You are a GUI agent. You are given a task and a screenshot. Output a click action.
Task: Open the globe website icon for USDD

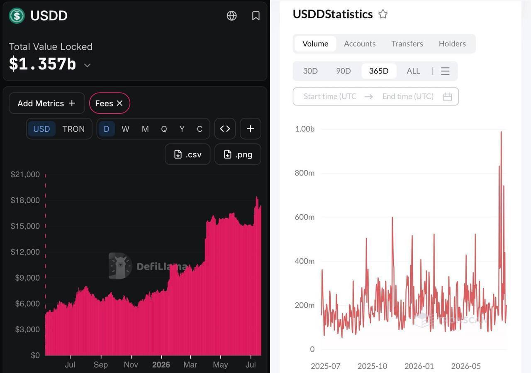coord(231,16)
